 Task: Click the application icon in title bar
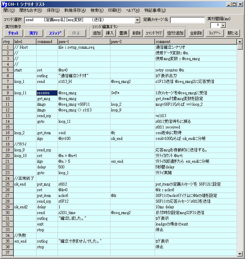[x=4, y=4]
